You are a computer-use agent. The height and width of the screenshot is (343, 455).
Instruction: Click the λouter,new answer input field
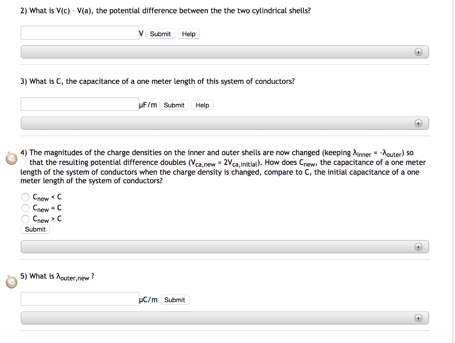(80, 299)
